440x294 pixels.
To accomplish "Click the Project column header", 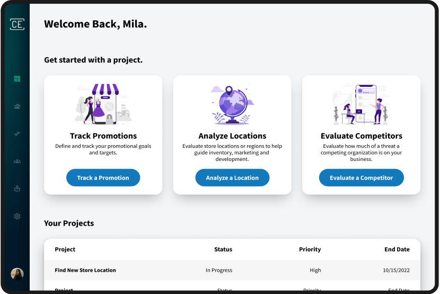I will [x=65, y=250].
